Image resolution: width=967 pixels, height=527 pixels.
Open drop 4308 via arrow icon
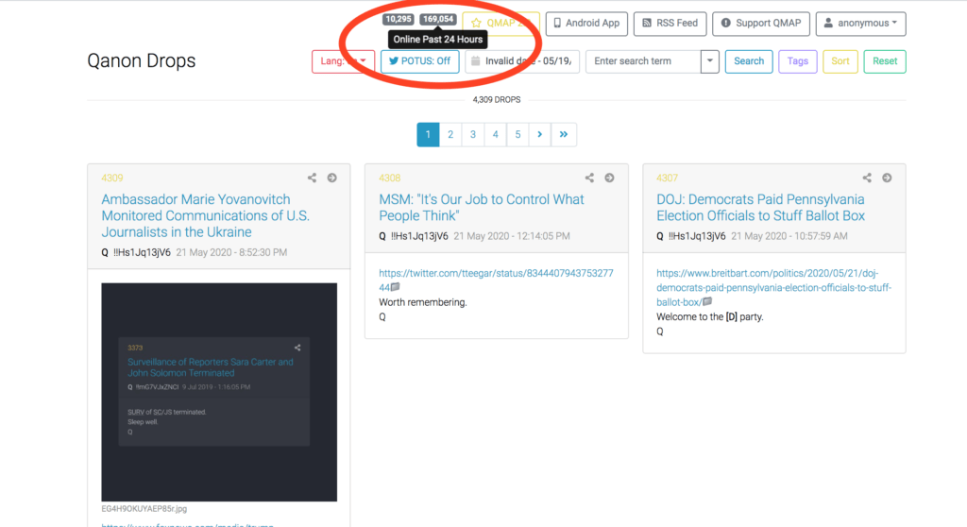pos(609,178)
